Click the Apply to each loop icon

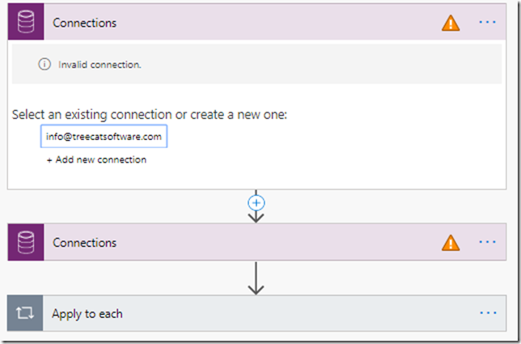[25, 312]
